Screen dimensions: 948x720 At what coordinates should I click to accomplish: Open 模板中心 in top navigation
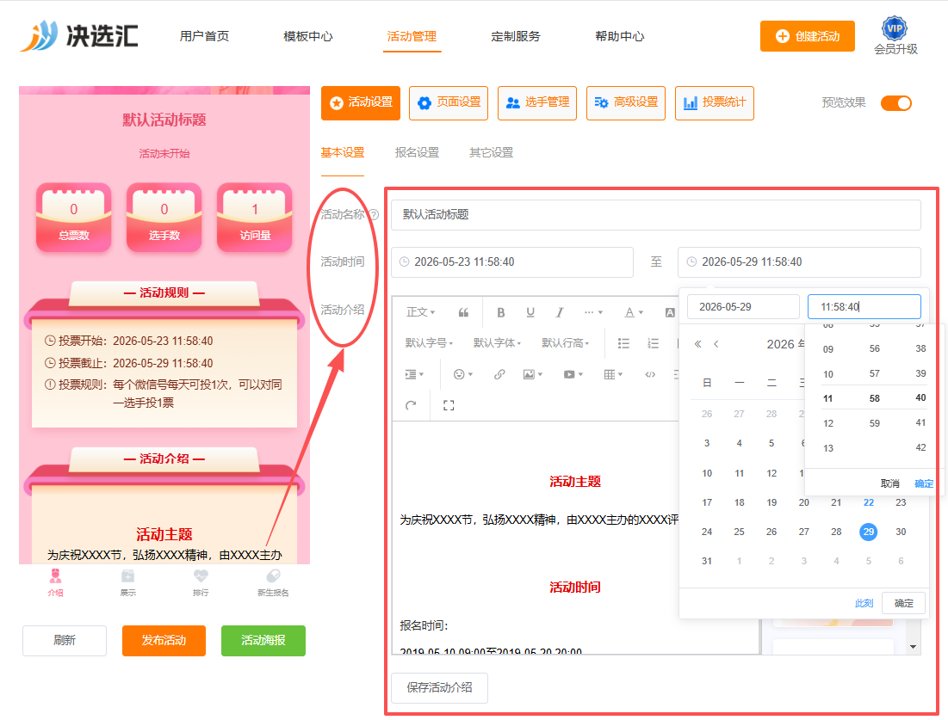(x=308, y=36)
